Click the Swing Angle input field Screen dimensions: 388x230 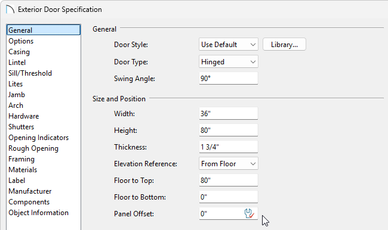tap(229, 78)
